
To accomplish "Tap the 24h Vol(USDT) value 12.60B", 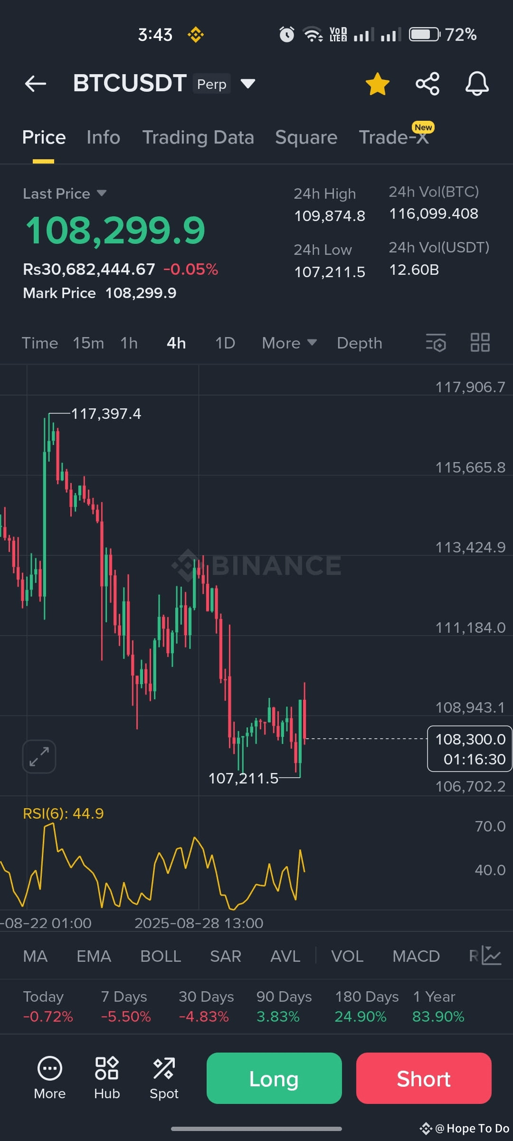I will (414, 270).
